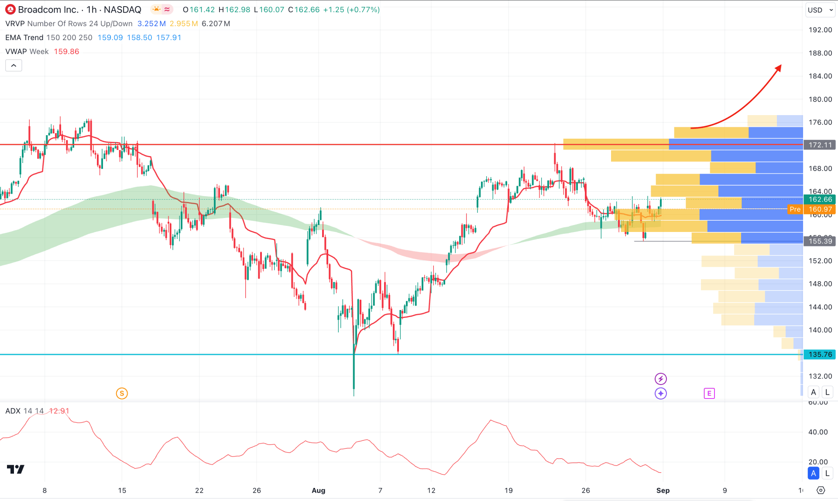Open the USD currency dropdown

820,10
